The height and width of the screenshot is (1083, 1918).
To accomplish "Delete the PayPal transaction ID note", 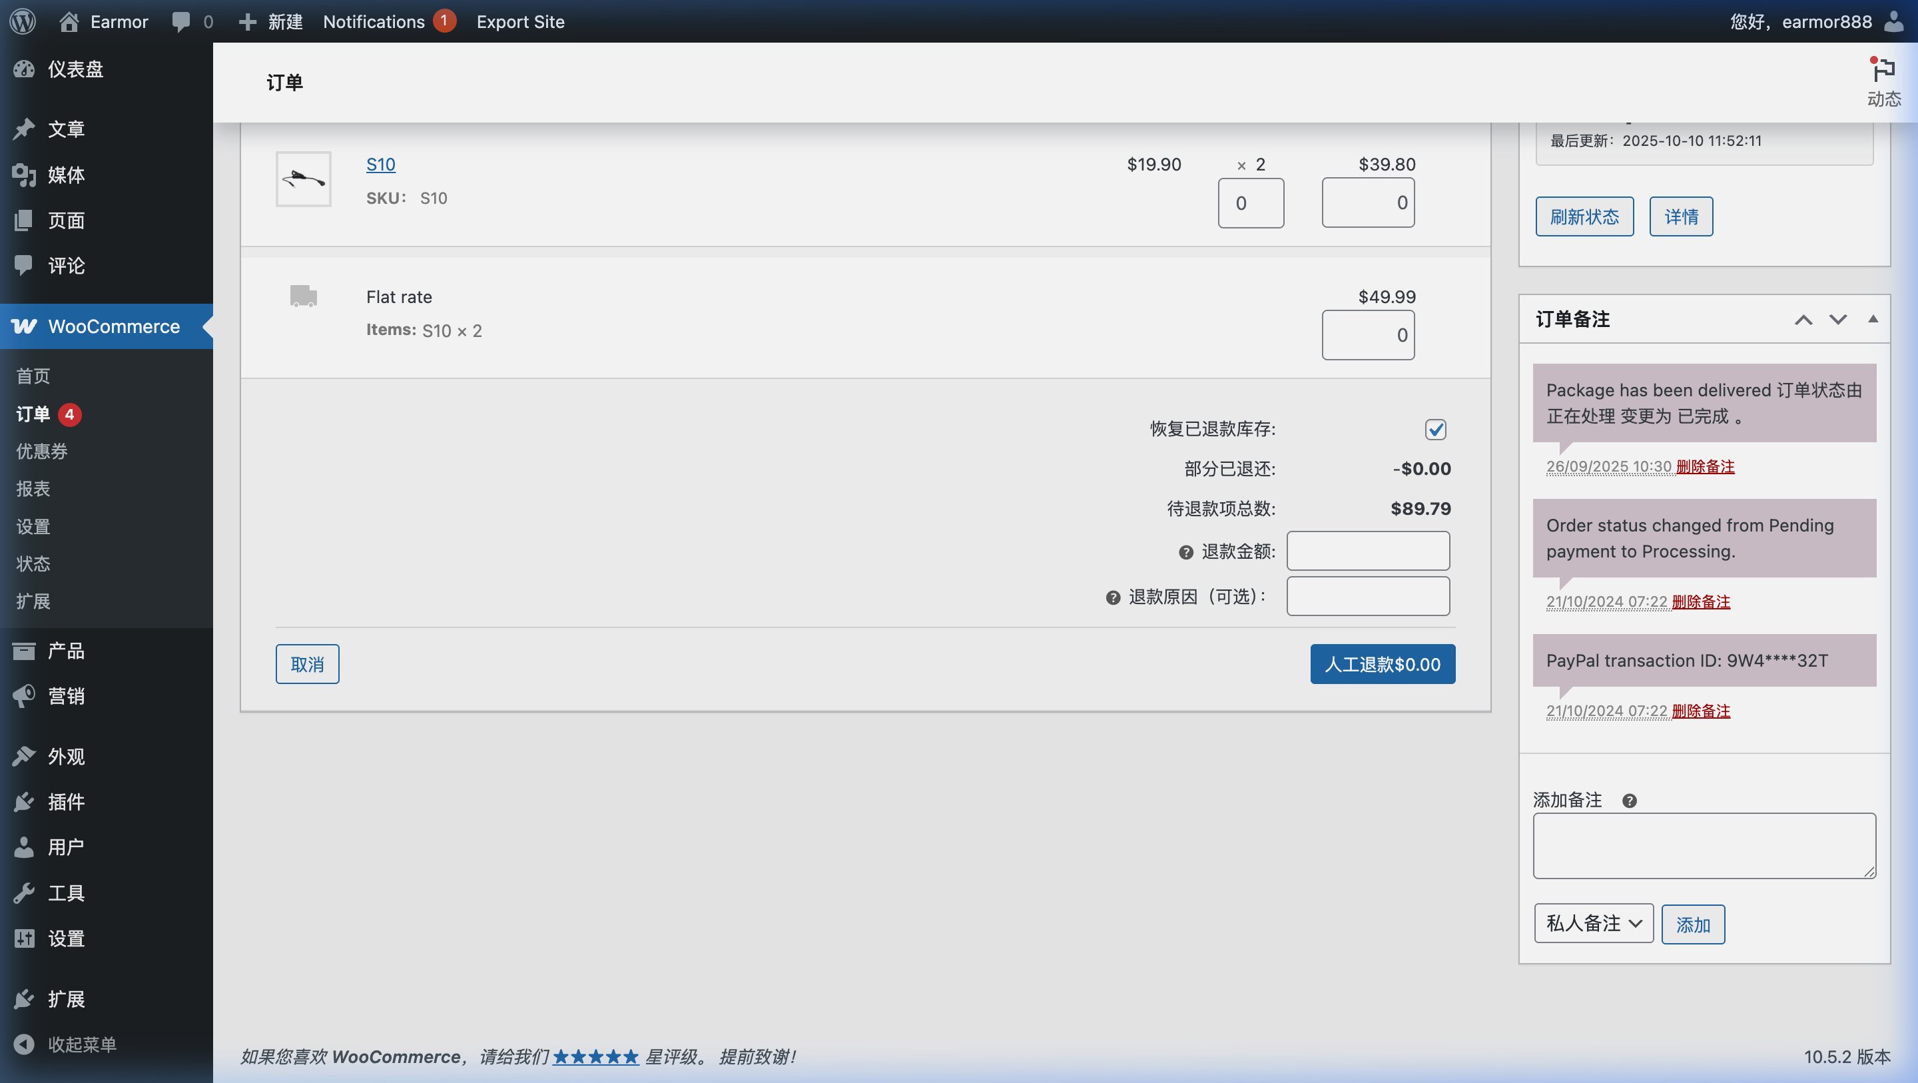I will pyautogui.click(x=1701, y=711).
